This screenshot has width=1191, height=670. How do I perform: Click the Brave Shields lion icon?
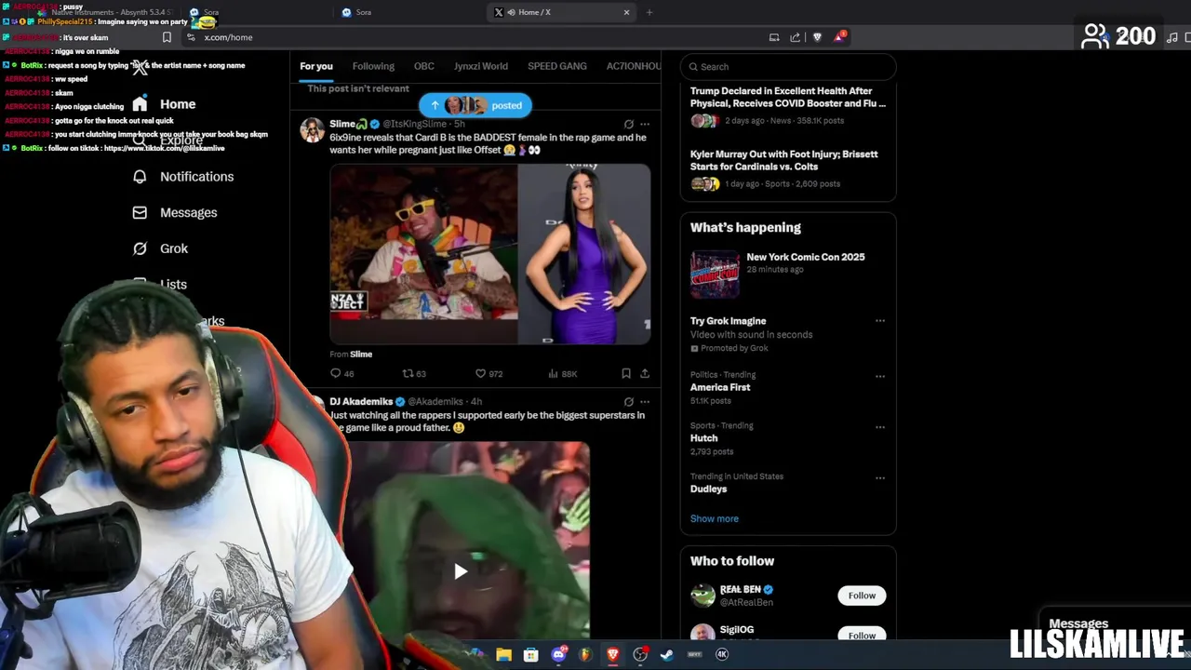817,37
